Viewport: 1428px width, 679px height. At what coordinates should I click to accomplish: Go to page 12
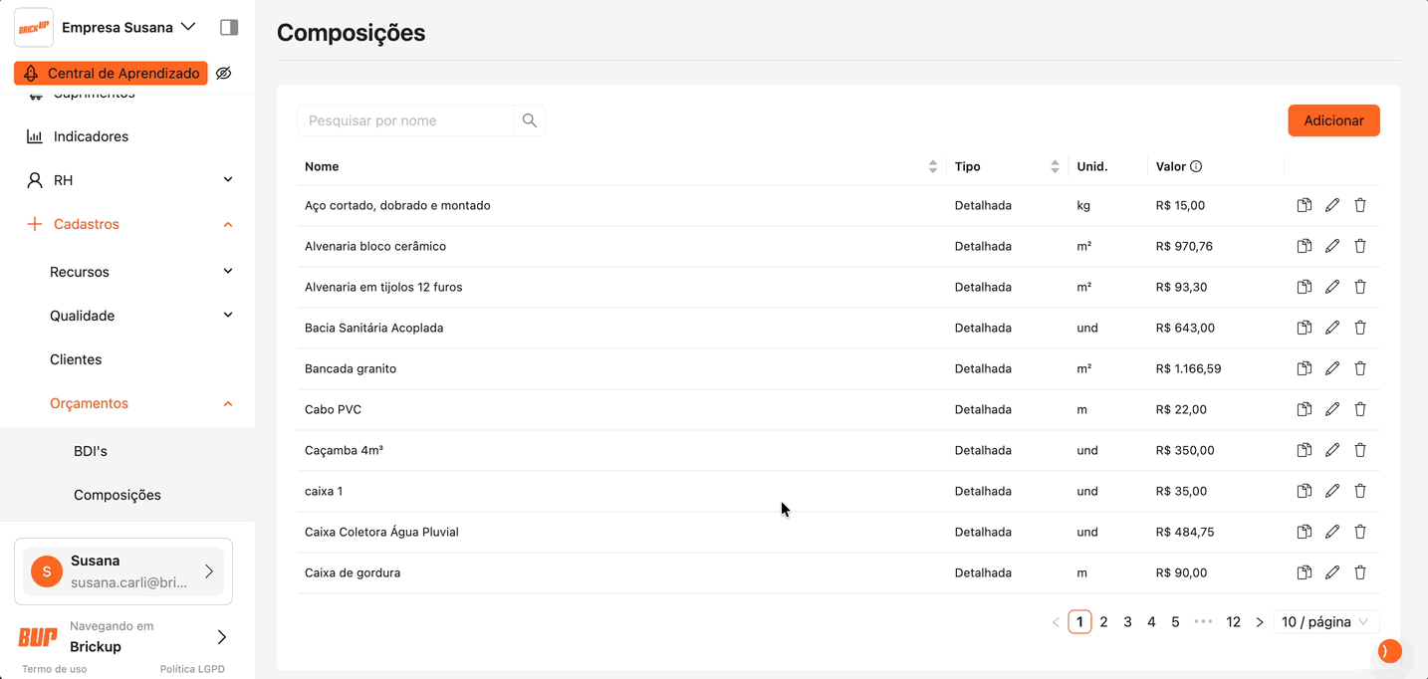pyautogui.click(x=1233, y=622)
